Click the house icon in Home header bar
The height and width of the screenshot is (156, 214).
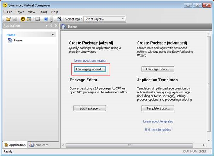pyautogui.click(x=63, y=27)
